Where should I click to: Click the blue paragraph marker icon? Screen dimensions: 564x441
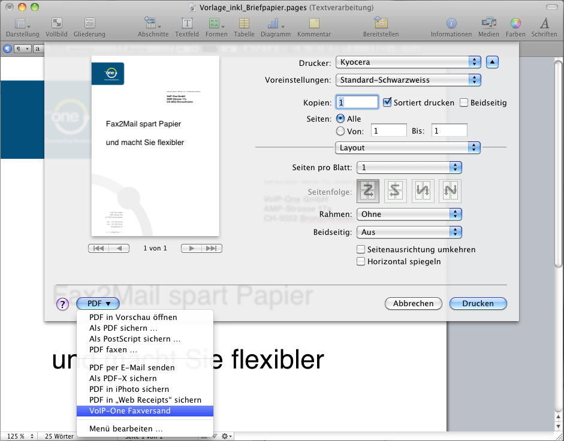[8, 49]
